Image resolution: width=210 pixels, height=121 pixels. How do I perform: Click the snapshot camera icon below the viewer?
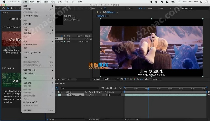[146, 79]
